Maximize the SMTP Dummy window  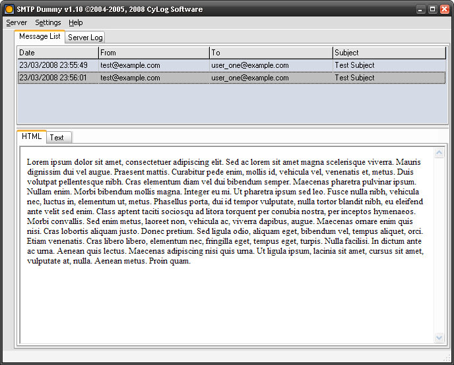[432, 9]
